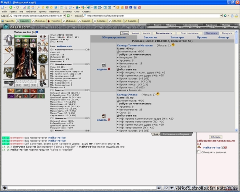The height and width of the screenshot is (192, 240).
Task: Click the item icon above first надеть
Action: coord(104,65)
